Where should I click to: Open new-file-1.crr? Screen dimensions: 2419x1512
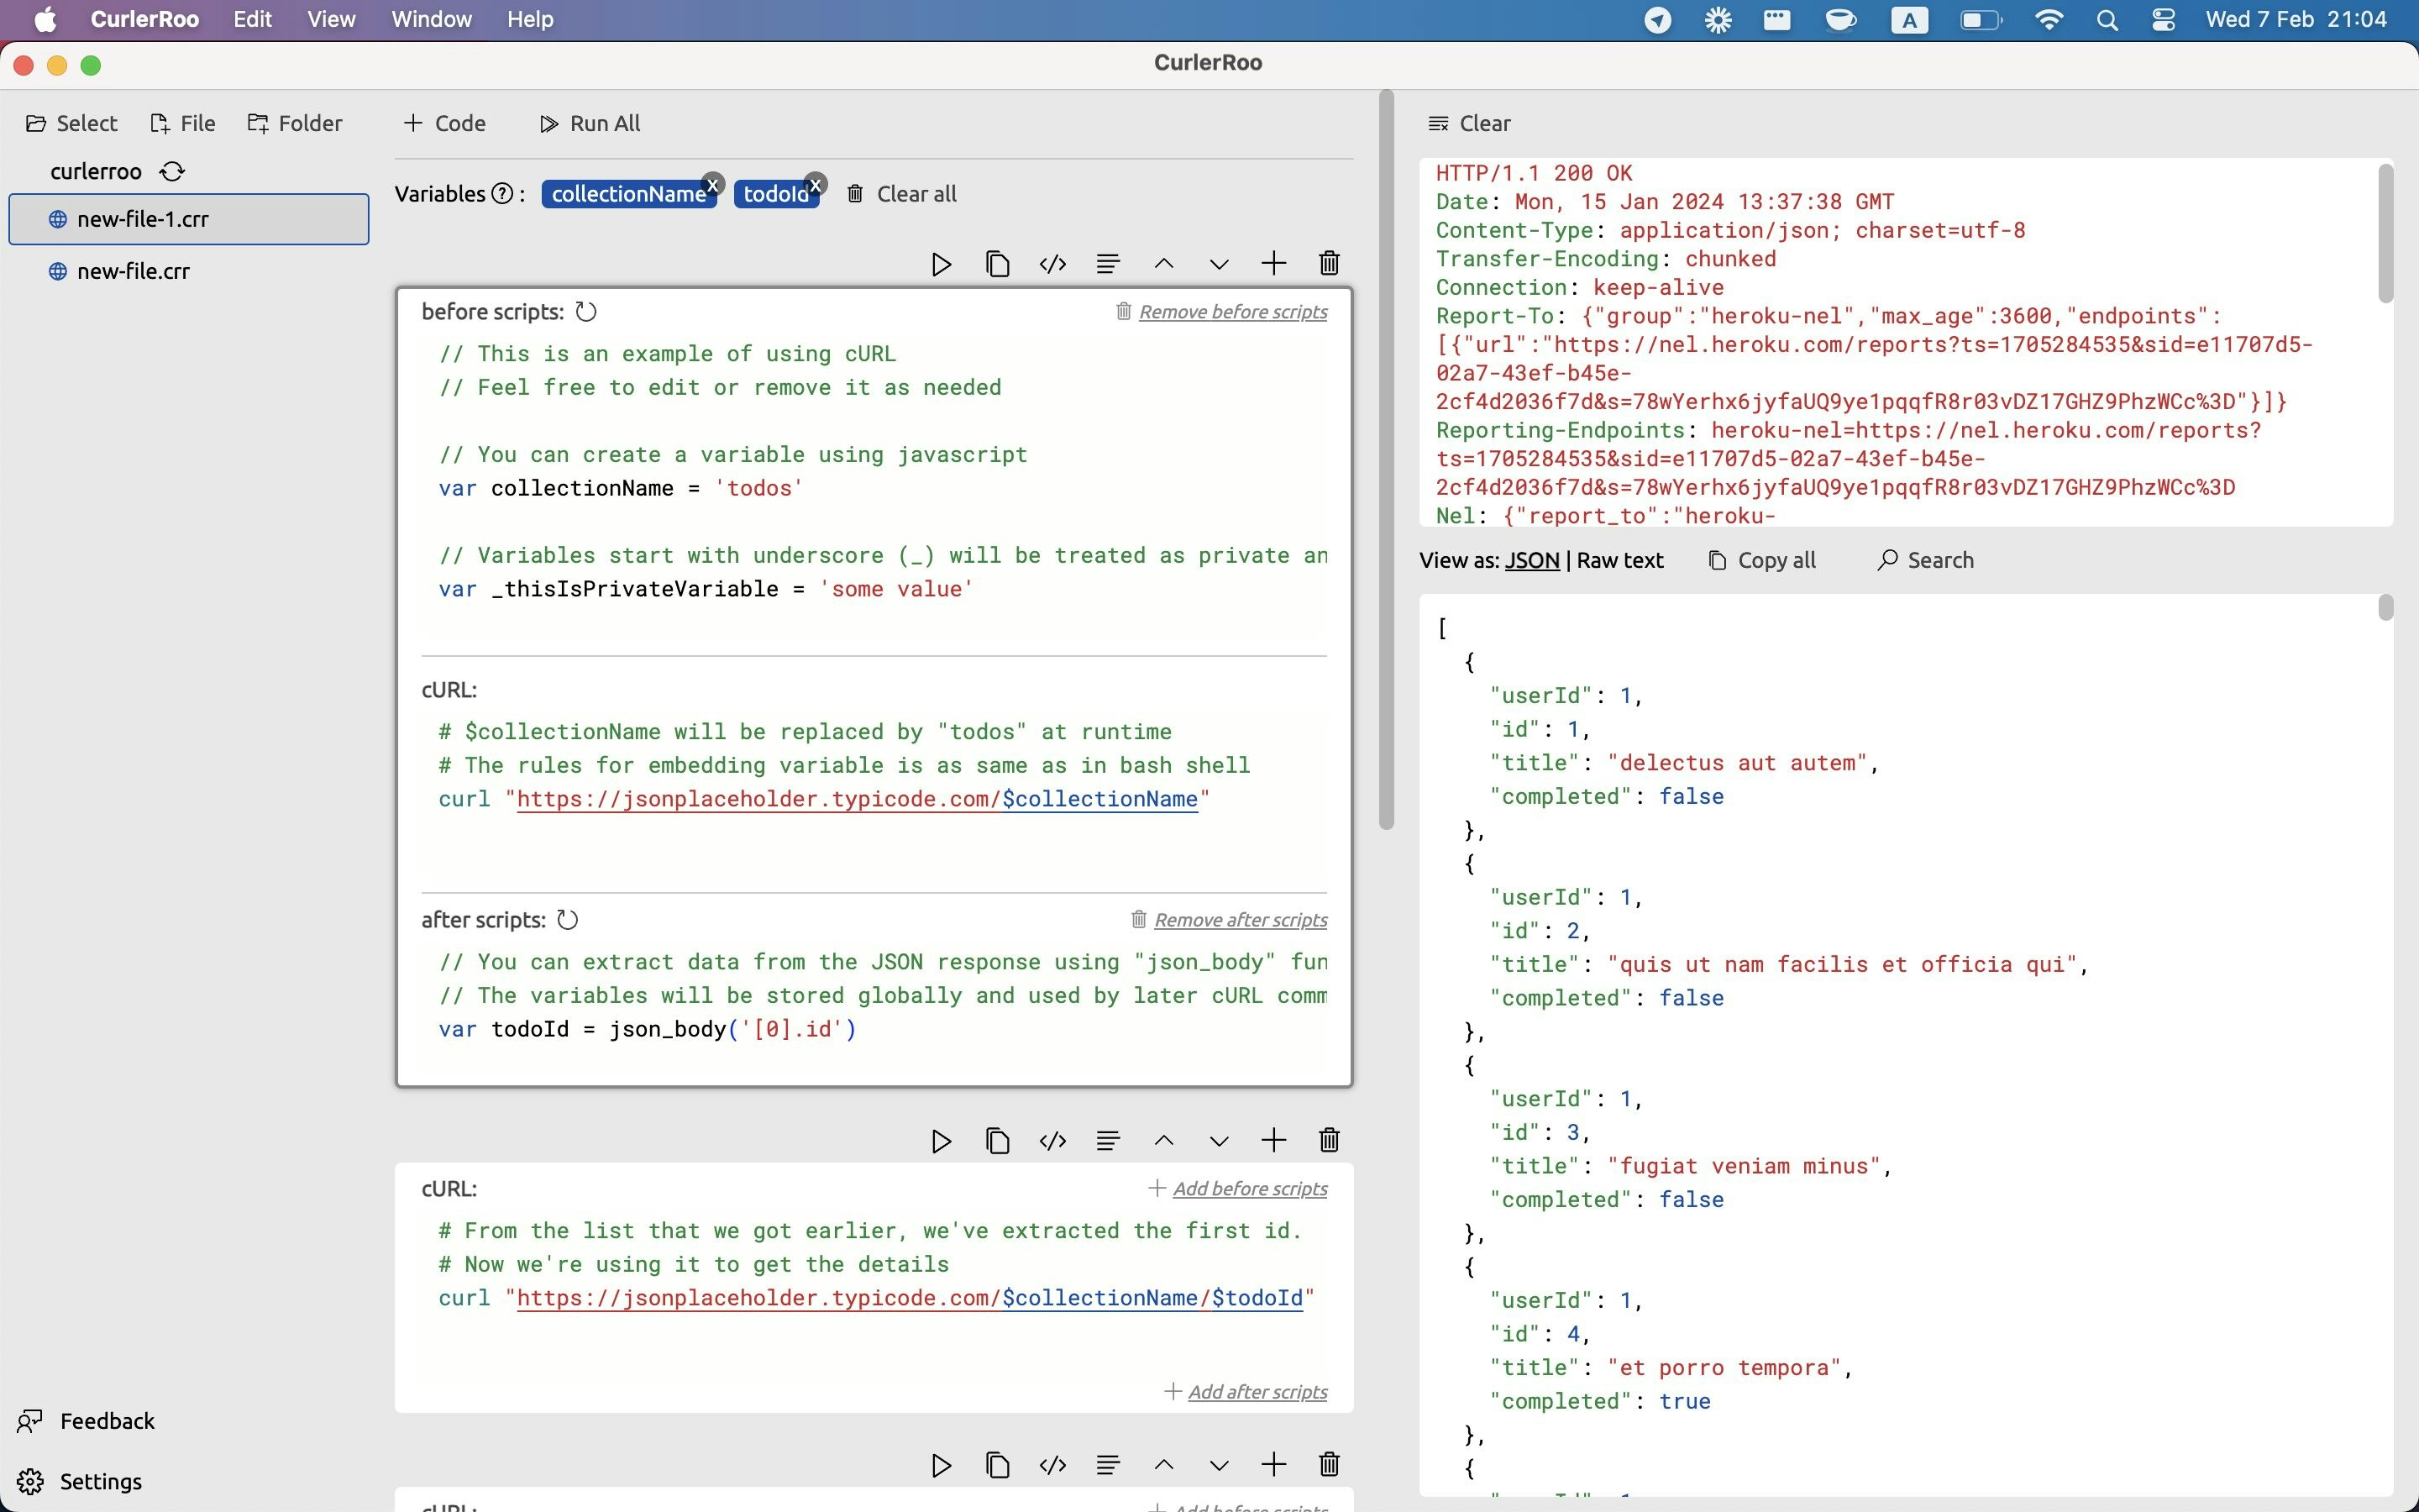point(189,219)
